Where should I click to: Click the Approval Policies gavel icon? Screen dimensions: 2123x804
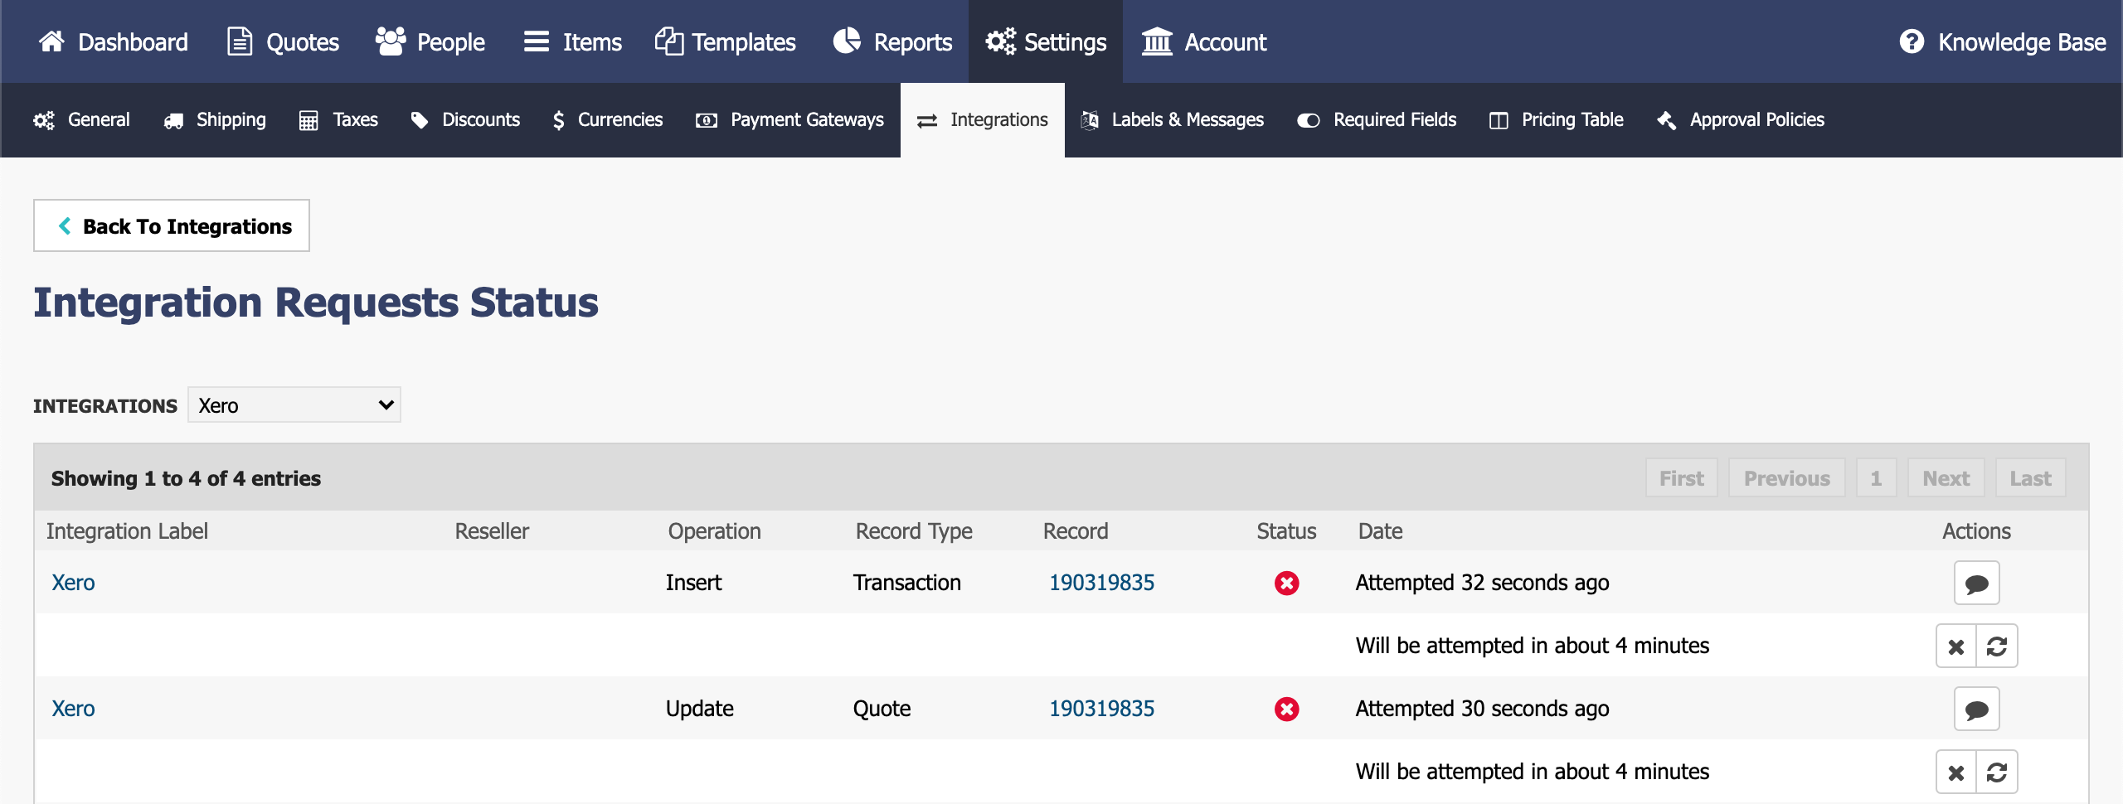pos(1667,121)
